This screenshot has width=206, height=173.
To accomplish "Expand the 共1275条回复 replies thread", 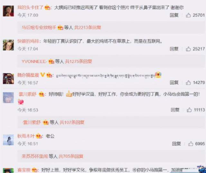I will (79, 61).
